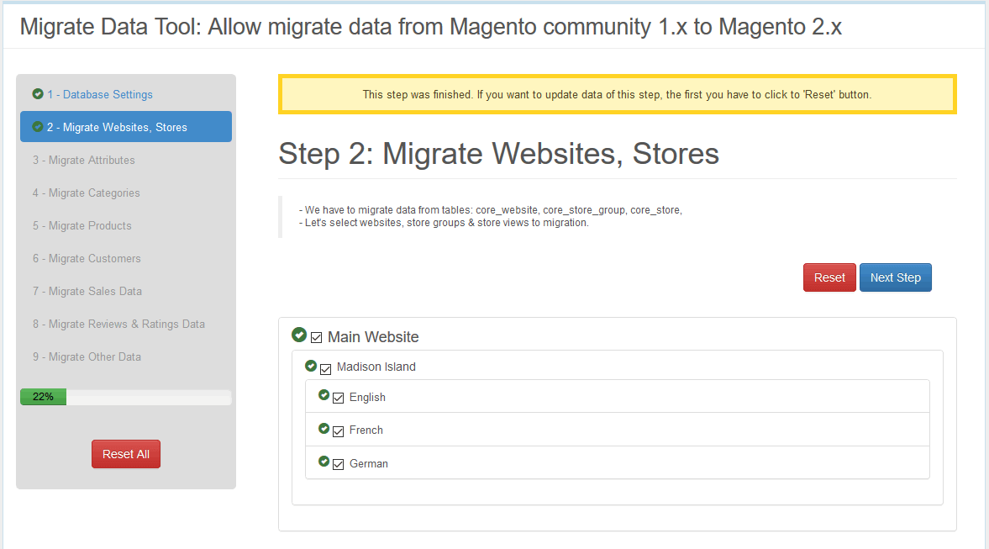Toggle the English store view checkbox
The height and width of the screenshot is (549, 989).
pos(339,399)
